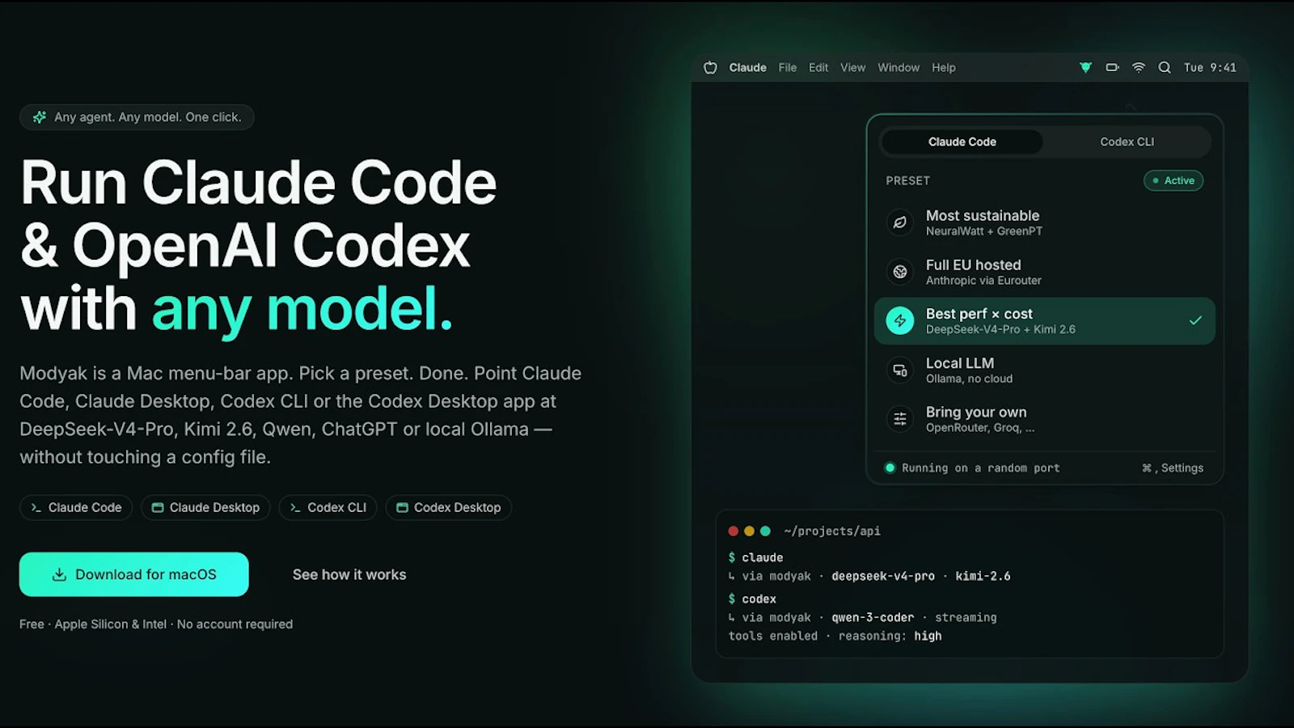Click the PRESET section label
The image size is (1294, 728).
907,180
